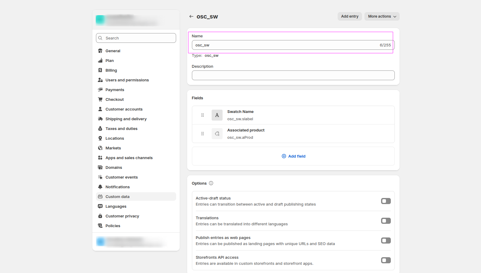Open General settings
The width and height of the screenshot is (481, 273).
pos(136,51)
